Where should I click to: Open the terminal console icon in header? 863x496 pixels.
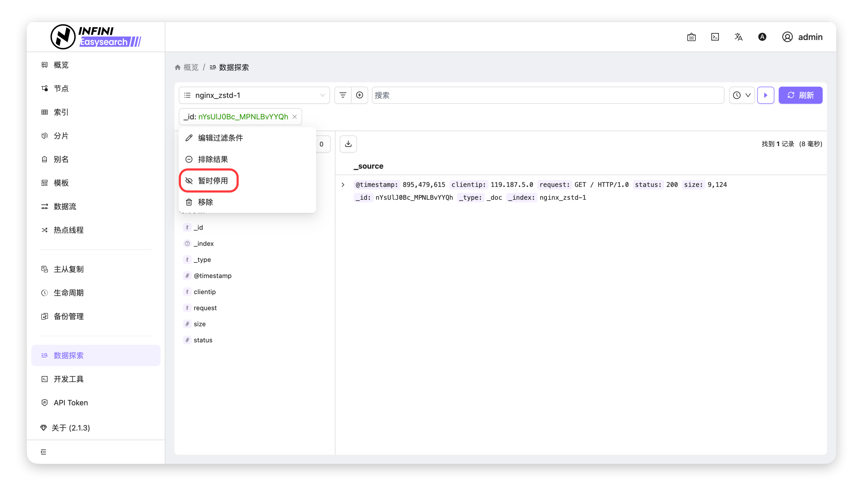pyautogui.click(x=715, y=37)
